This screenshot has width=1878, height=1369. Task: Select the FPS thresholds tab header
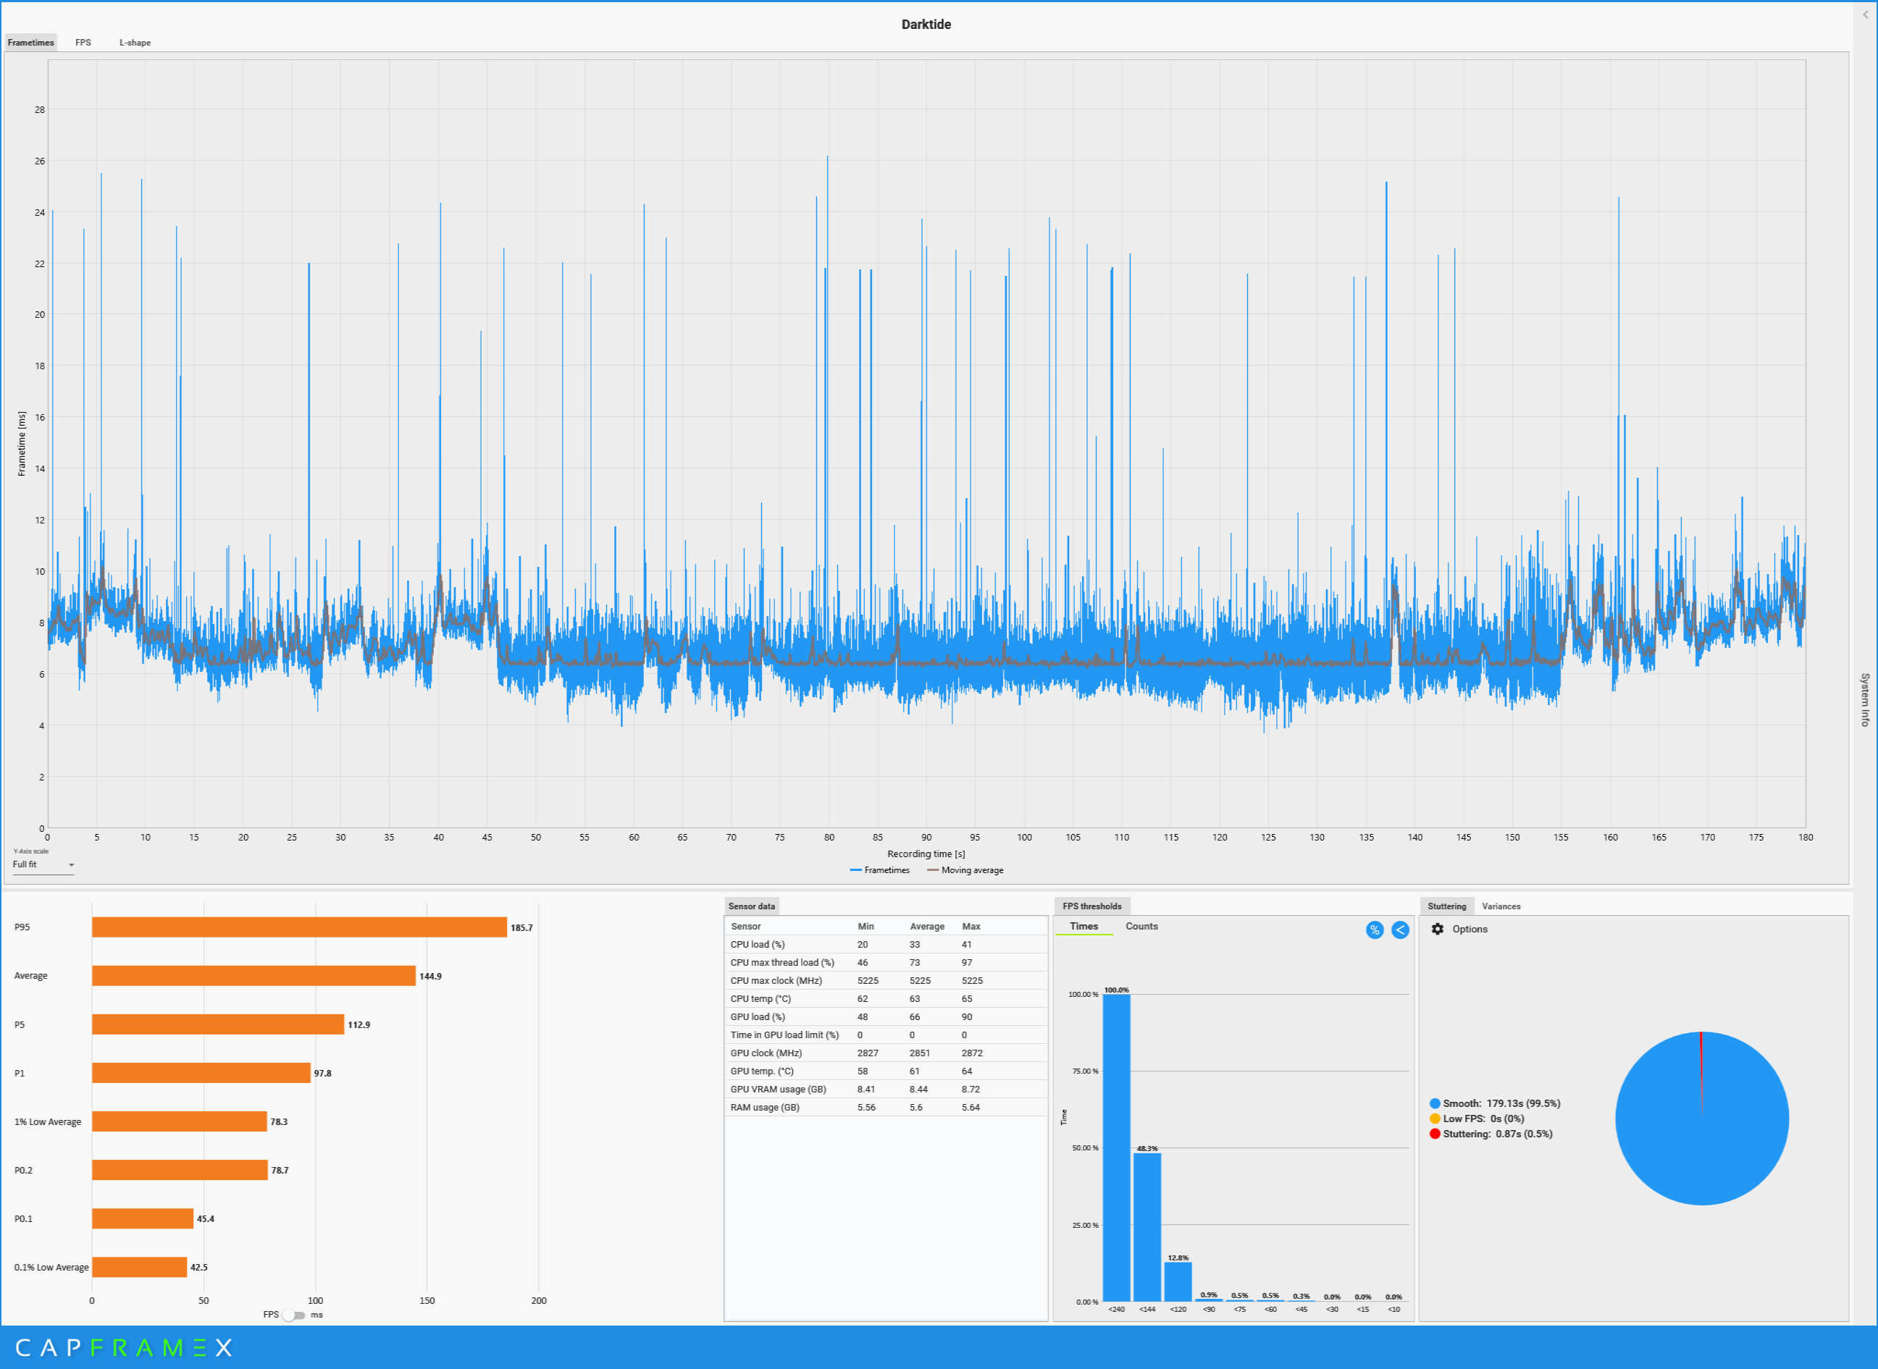1092,906
